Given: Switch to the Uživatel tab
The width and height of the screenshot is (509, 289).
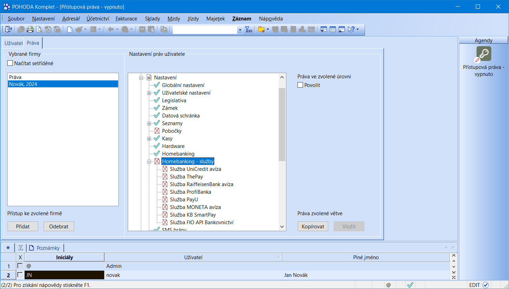Looking at the screenshot, I should pos(14,43).
